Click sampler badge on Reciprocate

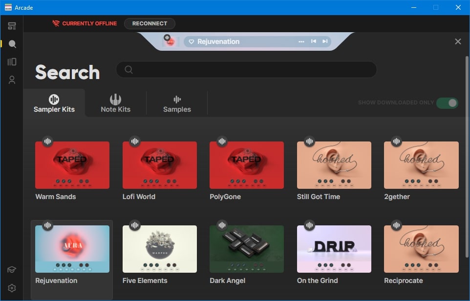[x=397, y=225]
